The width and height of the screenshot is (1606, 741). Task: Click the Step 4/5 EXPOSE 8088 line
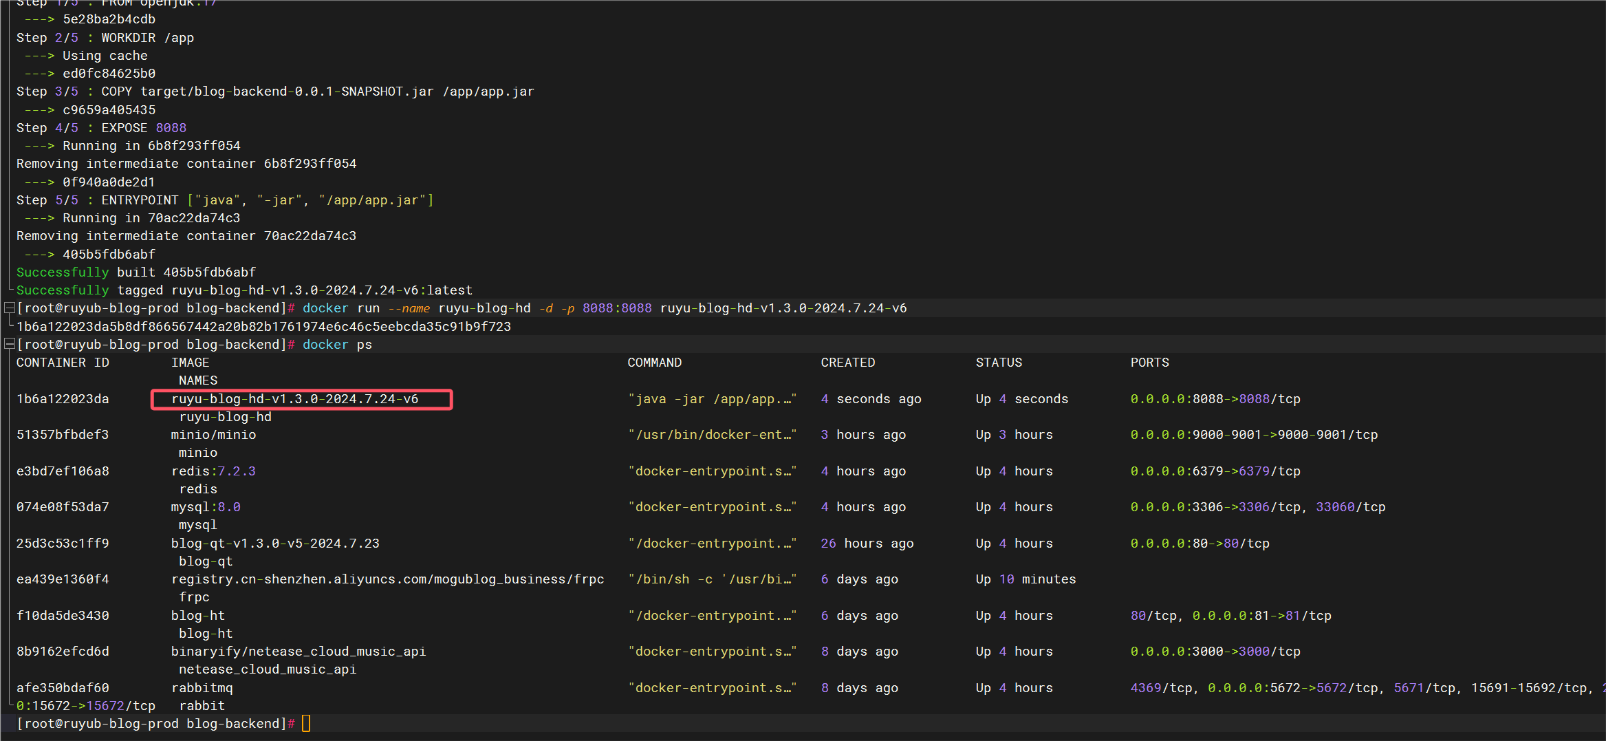coord(101,128)
